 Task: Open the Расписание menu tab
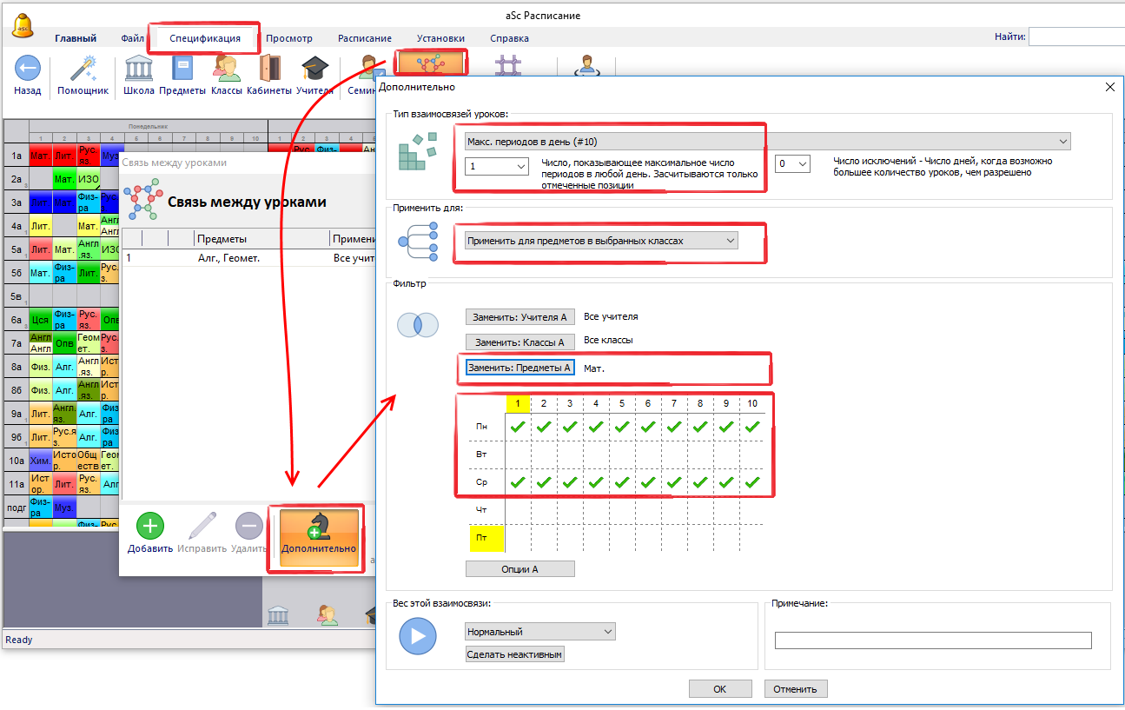[364, 38]
